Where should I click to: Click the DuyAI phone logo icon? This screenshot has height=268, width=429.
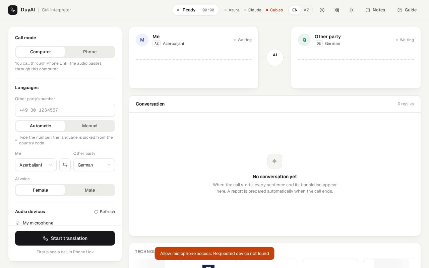click(x=13, y=10)
